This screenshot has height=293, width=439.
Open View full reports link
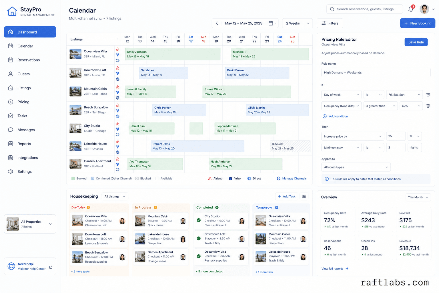pyautogui.click(x=335, y=269)
